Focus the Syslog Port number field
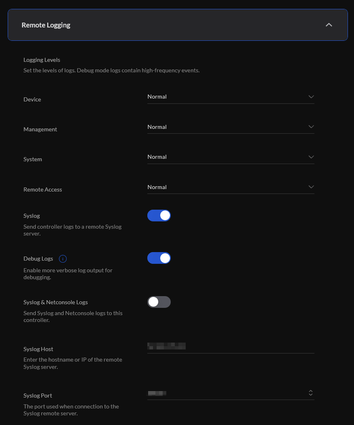The width and height of the screenshot is (354, 425). click(x=227, y=393)
